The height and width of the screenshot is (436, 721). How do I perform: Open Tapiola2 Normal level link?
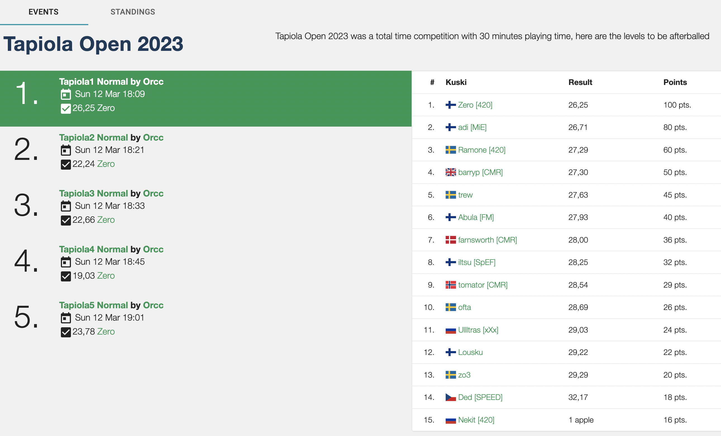(93, 138)
